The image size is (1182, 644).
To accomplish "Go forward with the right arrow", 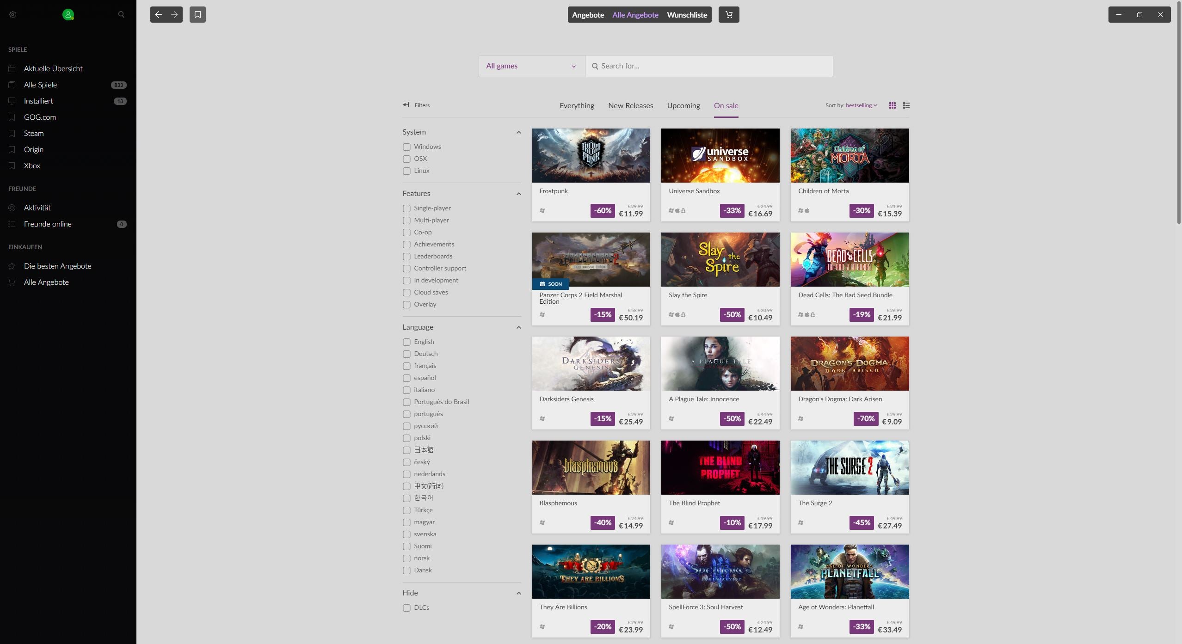I will (174, 15).
